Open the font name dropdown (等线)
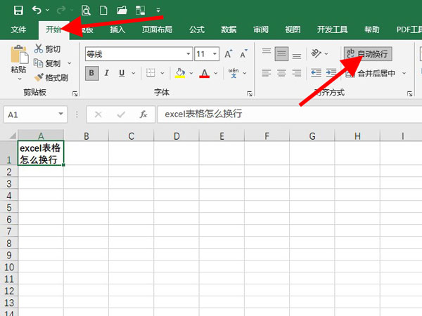The height and width of the screenshot is (316, 422). 188,54
